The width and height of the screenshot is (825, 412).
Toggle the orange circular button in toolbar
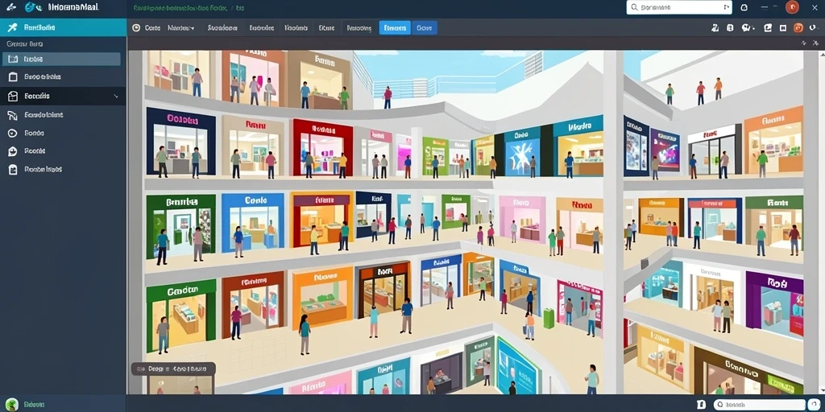[798, 28]
